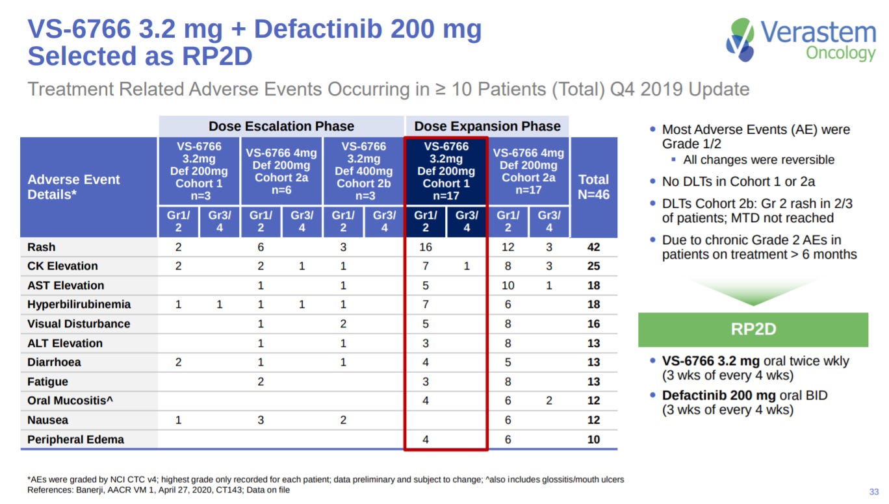The height and width of the screenshot is (504, 889).
Task: Select the 'Peripheral Edema' row label
Action: [75, 440]
